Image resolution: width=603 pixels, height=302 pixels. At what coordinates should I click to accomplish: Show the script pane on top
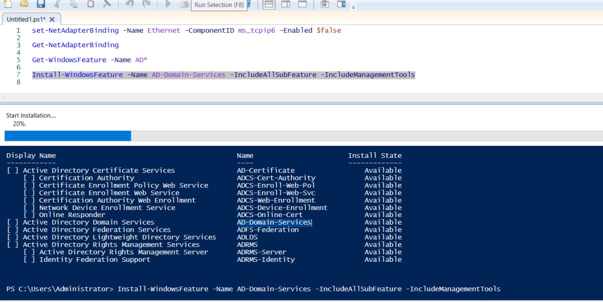(x=269, y=5)
